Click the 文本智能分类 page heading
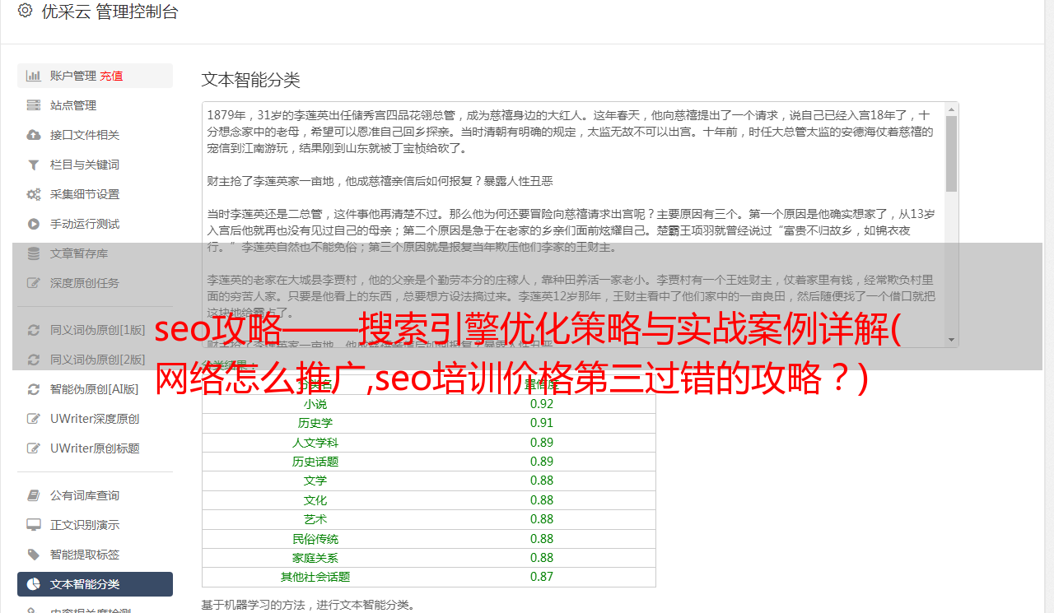Viewport: 1054px width, 613px height. tap(251, 80)
